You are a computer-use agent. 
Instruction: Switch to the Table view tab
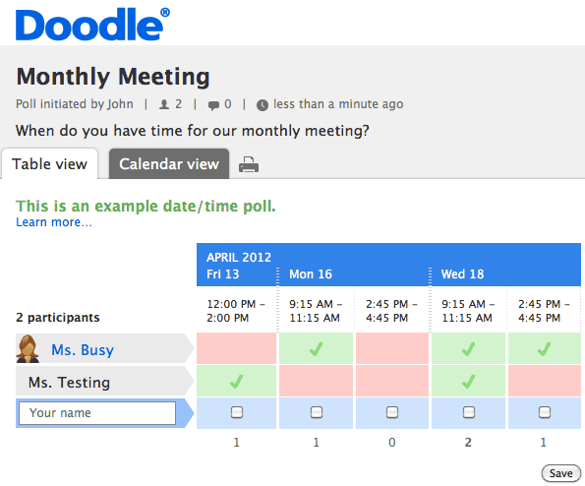point(49,164)
